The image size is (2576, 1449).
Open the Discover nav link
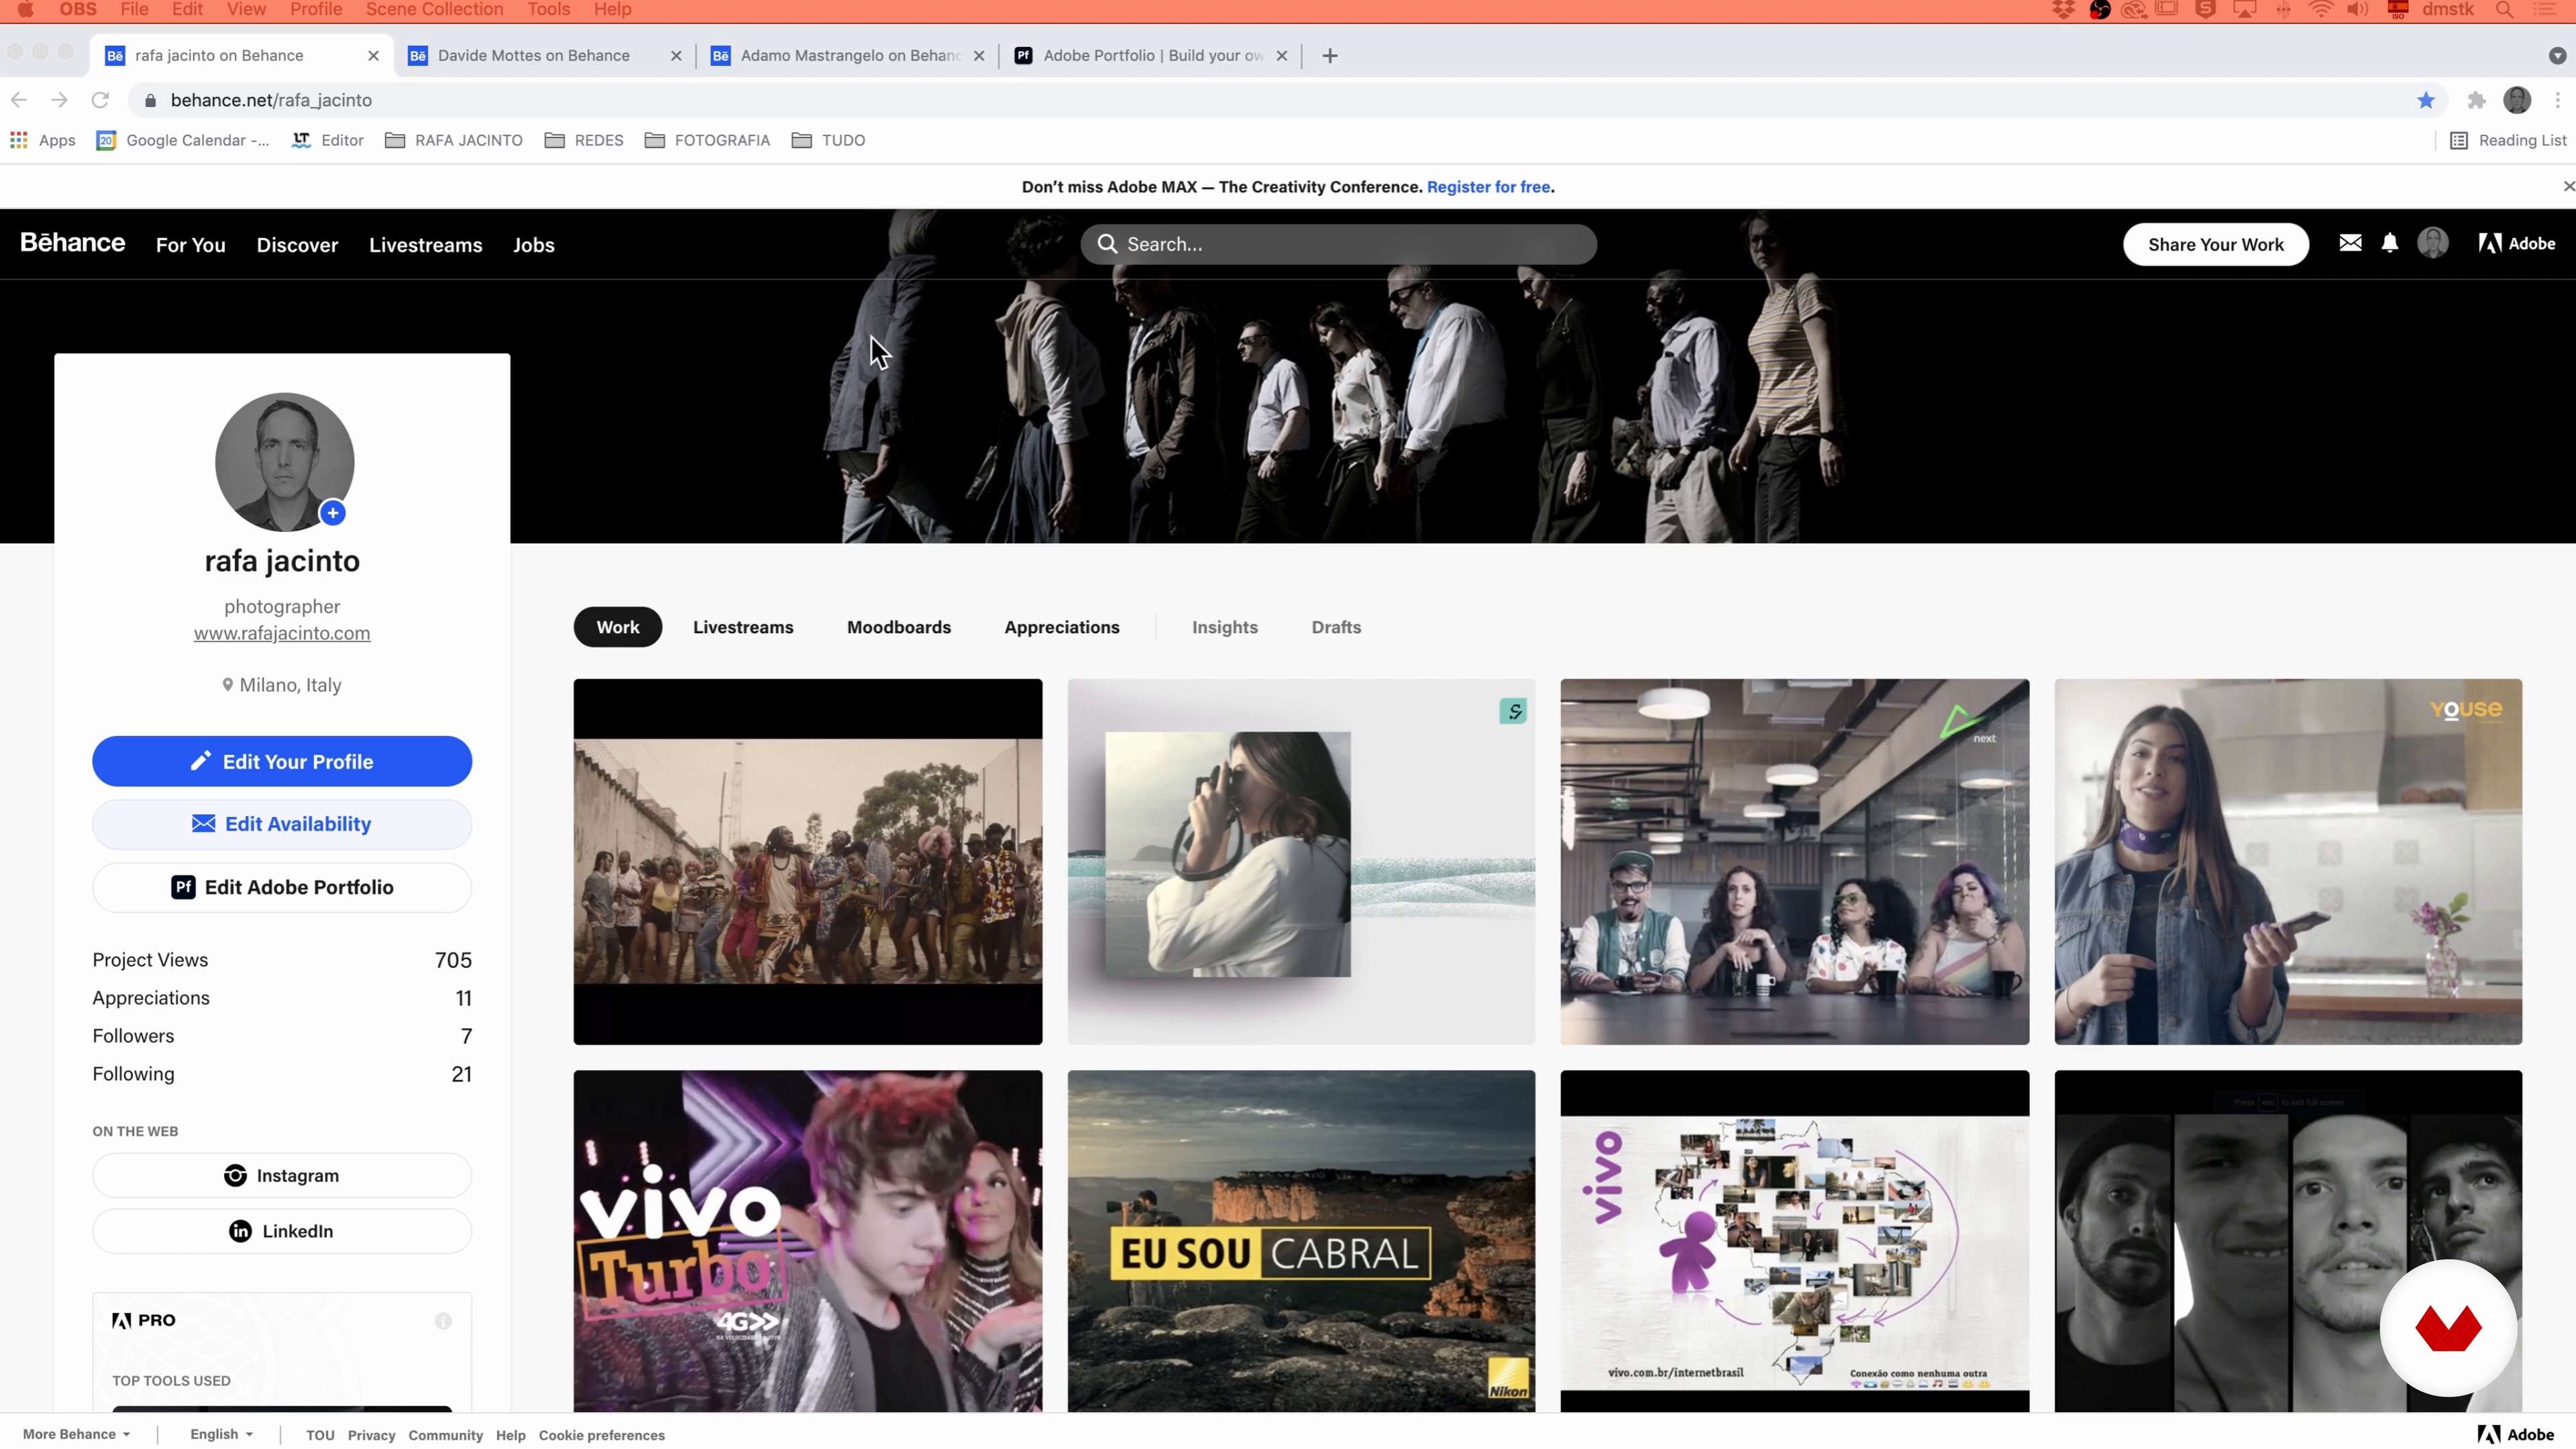coord(297,245)
